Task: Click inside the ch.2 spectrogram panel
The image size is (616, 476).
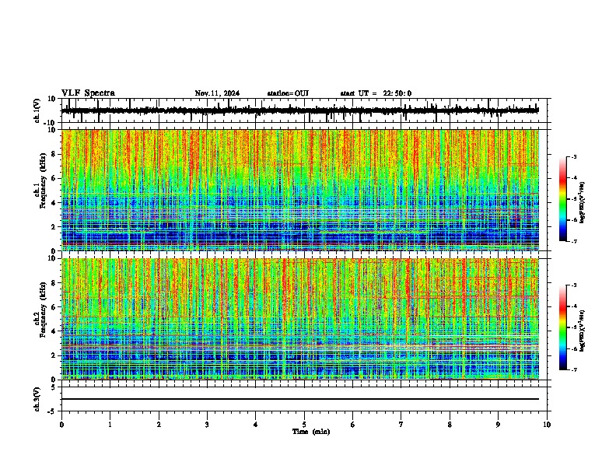Action: pos(300,319)
